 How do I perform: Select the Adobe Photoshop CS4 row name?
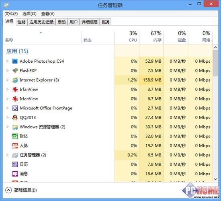42,61
